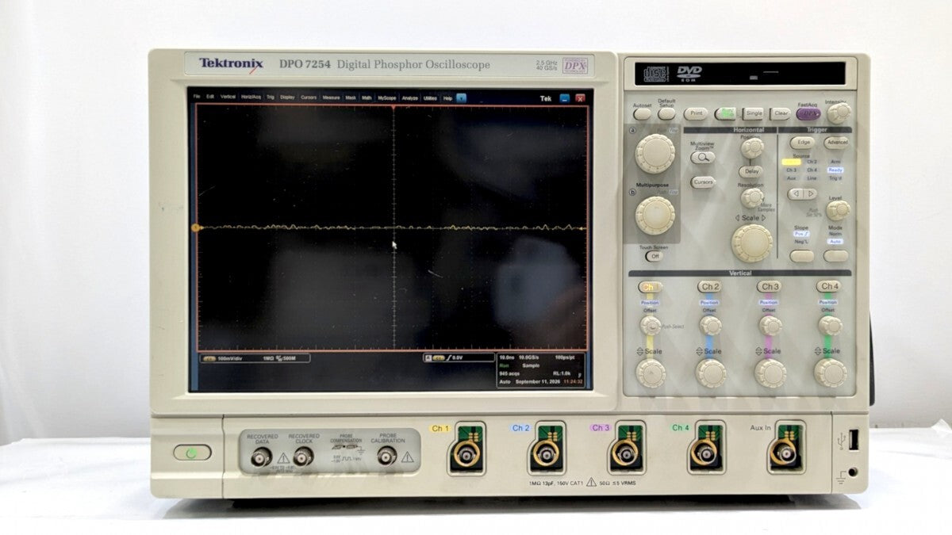952x535 pixels.
Task: Touch the Recovered Clock connector
Action: click(x=303, y=457)
